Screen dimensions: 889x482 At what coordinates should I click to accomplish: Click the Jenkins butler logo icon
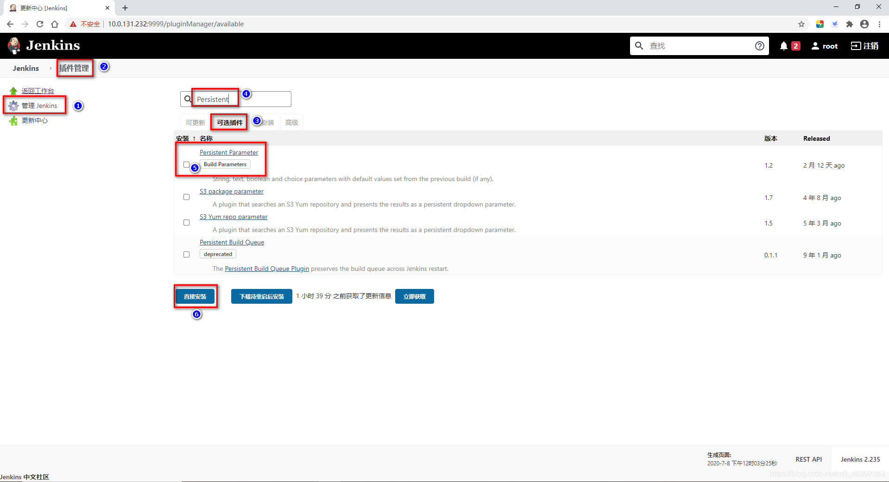tap(14, 45)
